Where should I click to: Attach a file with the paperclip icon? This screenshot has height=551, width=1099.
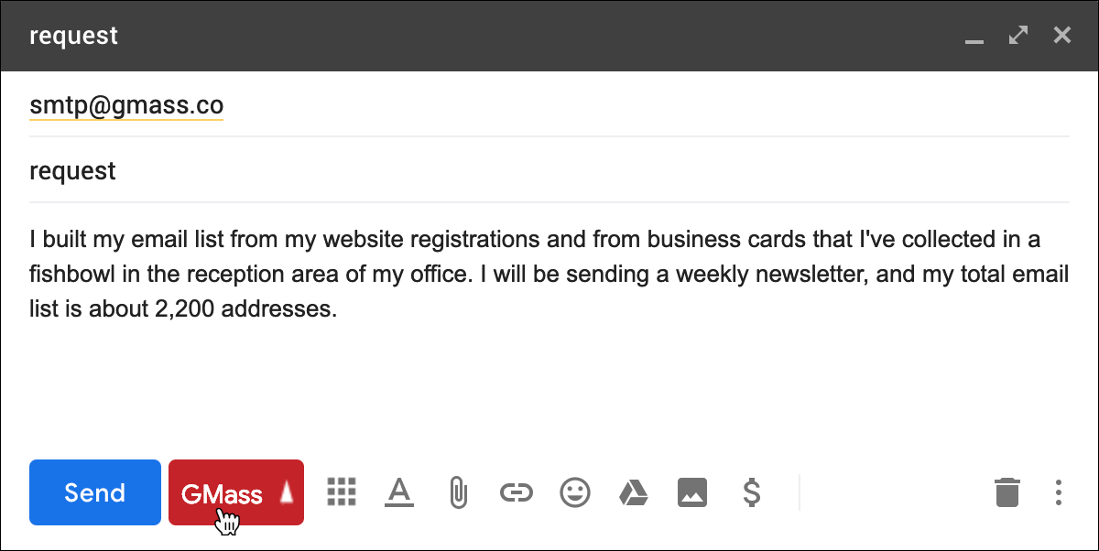point(458,492)
